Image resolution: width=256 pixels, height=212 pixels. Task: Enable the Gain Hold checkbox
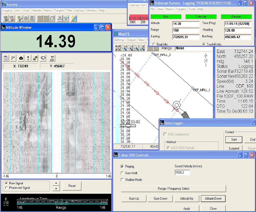[x=122, y=173]
